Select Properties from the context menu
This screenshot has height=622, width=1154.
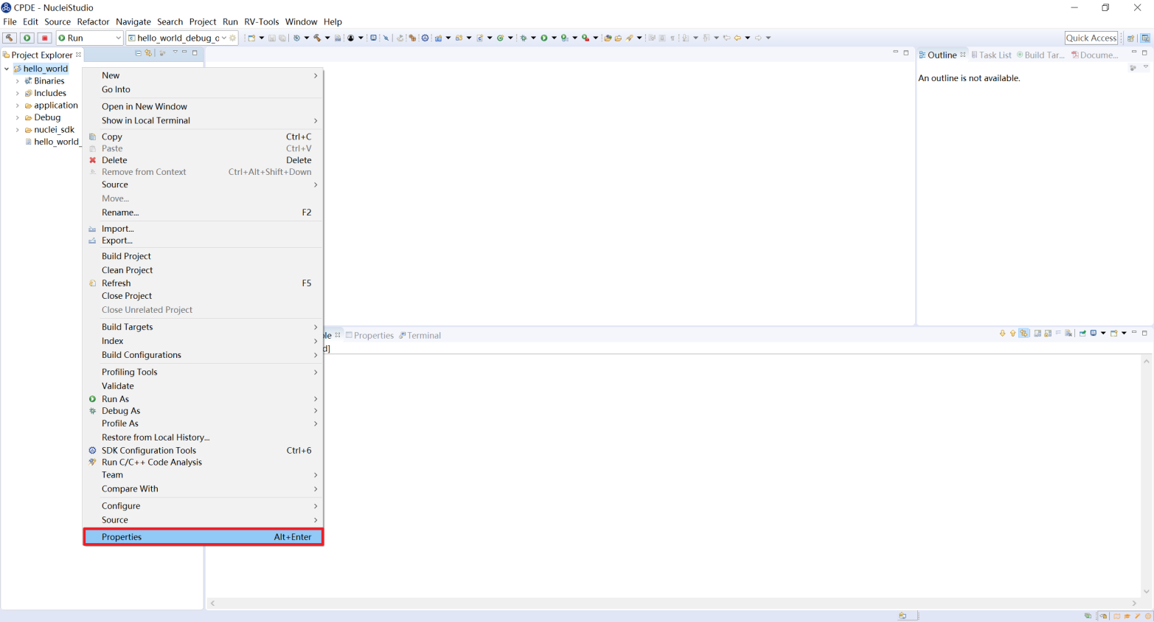pos(122,537)
